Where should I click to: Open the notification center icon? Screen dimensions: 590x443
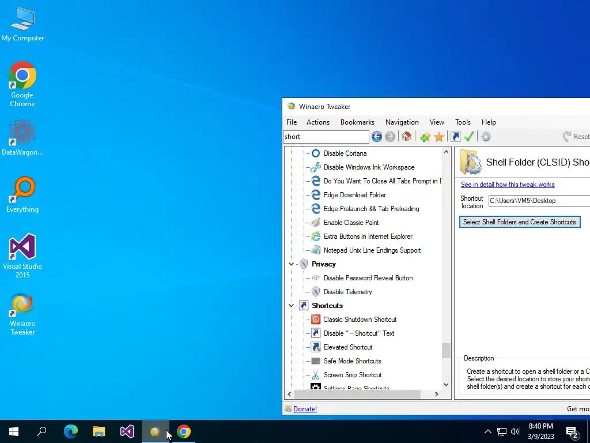point(572,432)
